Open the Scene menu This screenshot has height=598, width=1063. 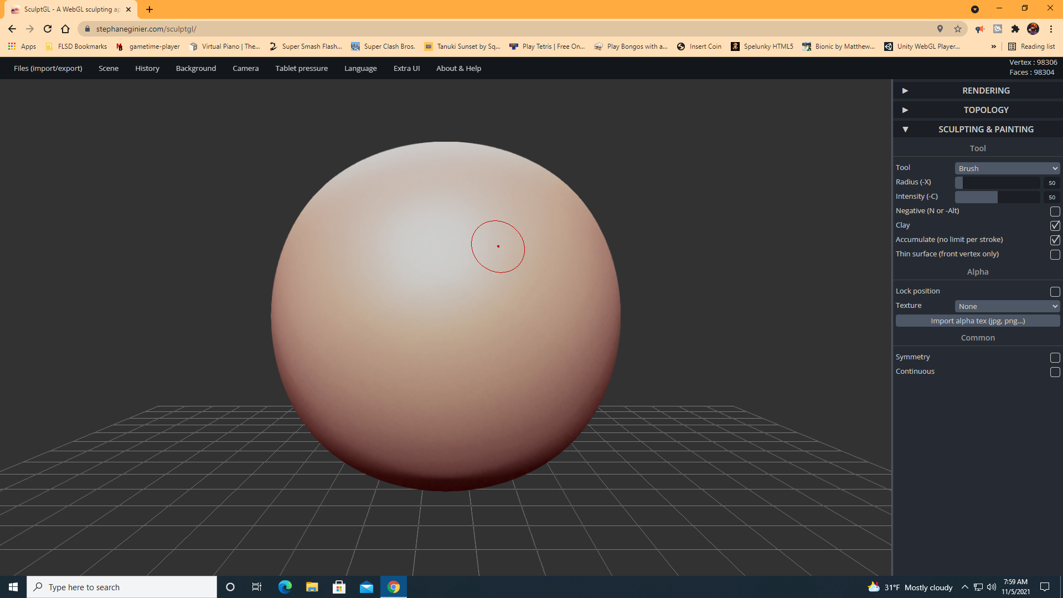point(109,68)
